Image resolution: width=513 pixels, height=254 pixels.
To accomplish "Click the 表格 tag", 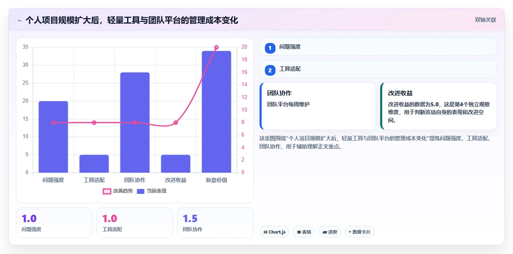I will pyautogui.click(x=304, y=232).
